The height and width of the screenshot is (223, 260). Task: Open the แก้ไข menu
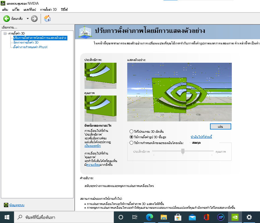(x=16, y=10)
